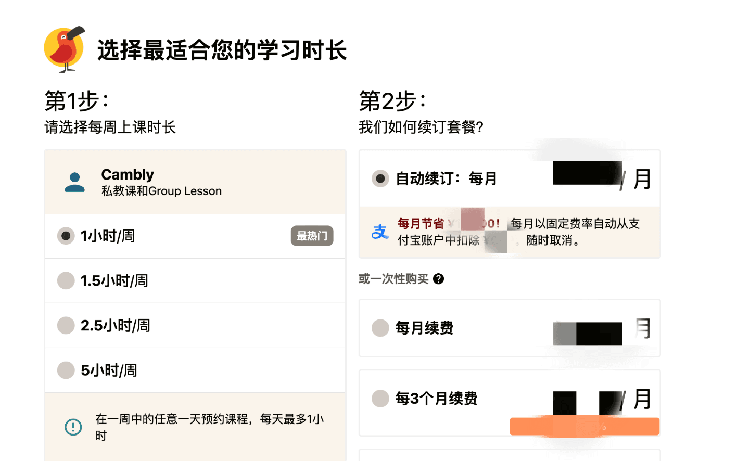Choose the 每月续费 radio option

coord(380,328)
